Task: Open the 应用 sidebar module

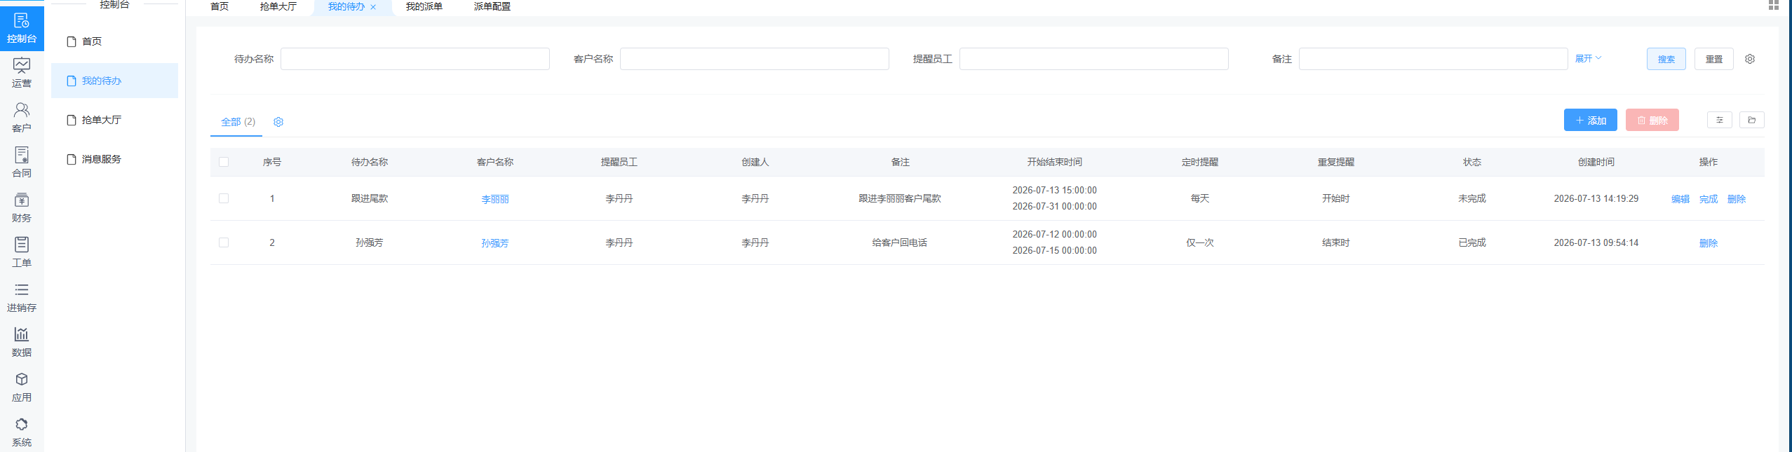Action: tap(22, 388)
